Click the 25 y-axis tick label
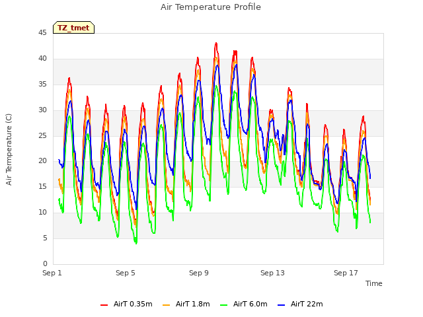The image size is (423, 317). (42, 135)
